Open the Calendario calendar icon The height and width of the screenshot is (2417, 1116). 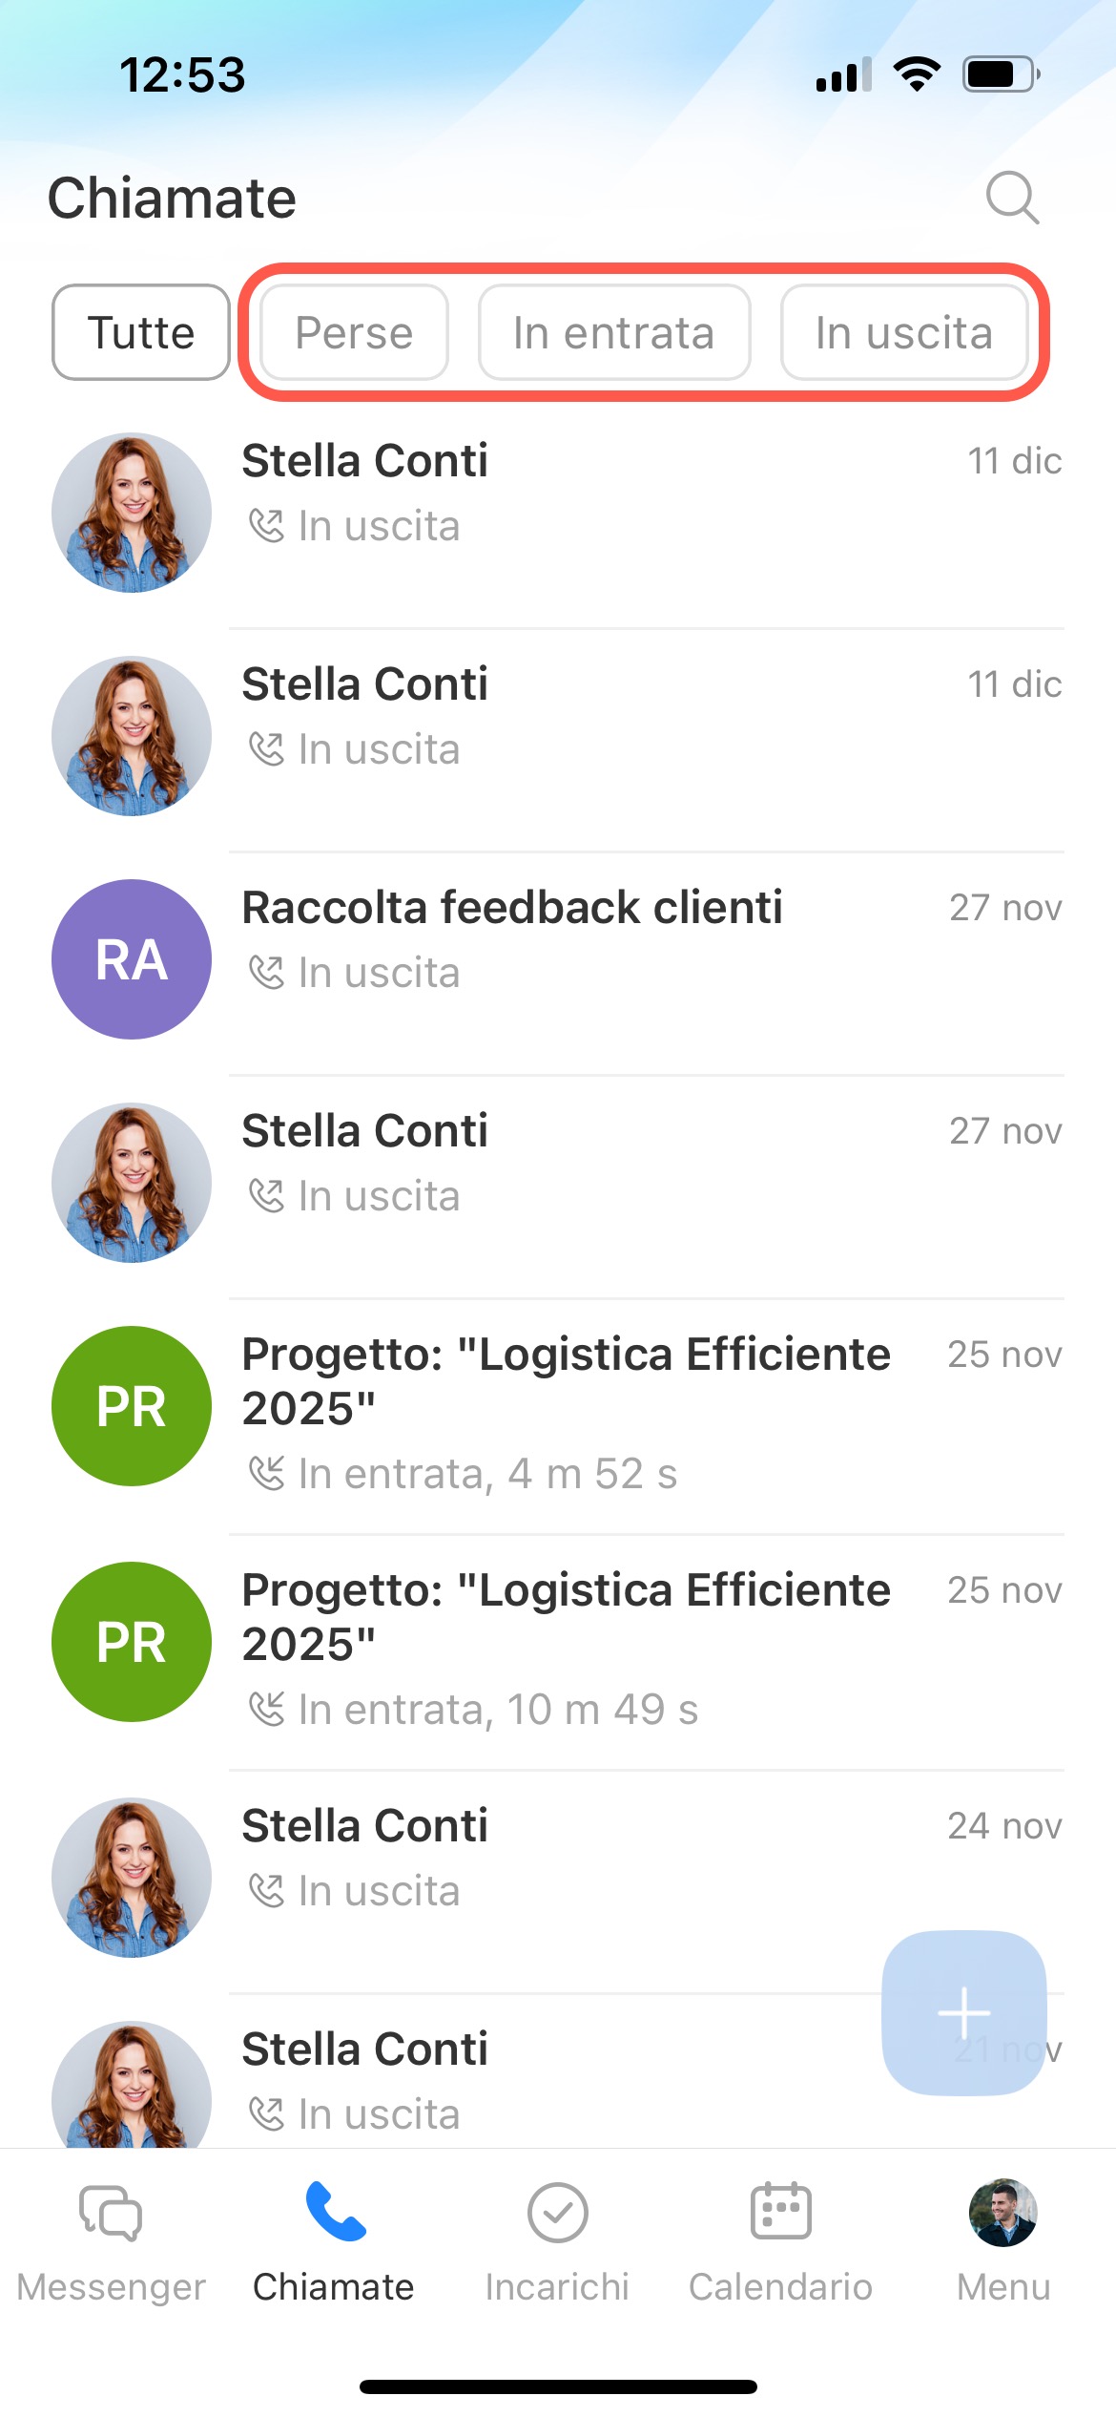point(780,2213)
